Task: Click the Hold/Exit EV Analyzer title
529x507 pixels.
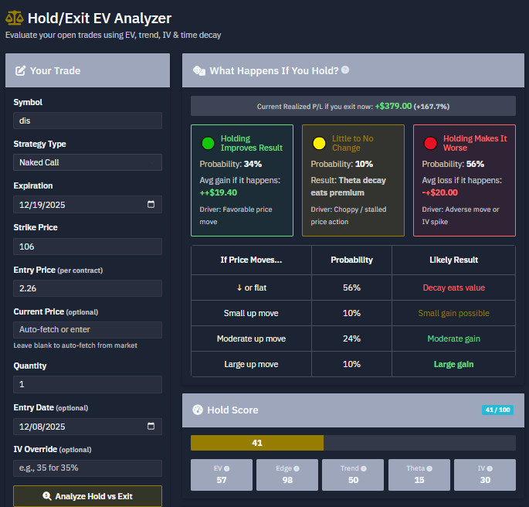Action: click(100, 19)
